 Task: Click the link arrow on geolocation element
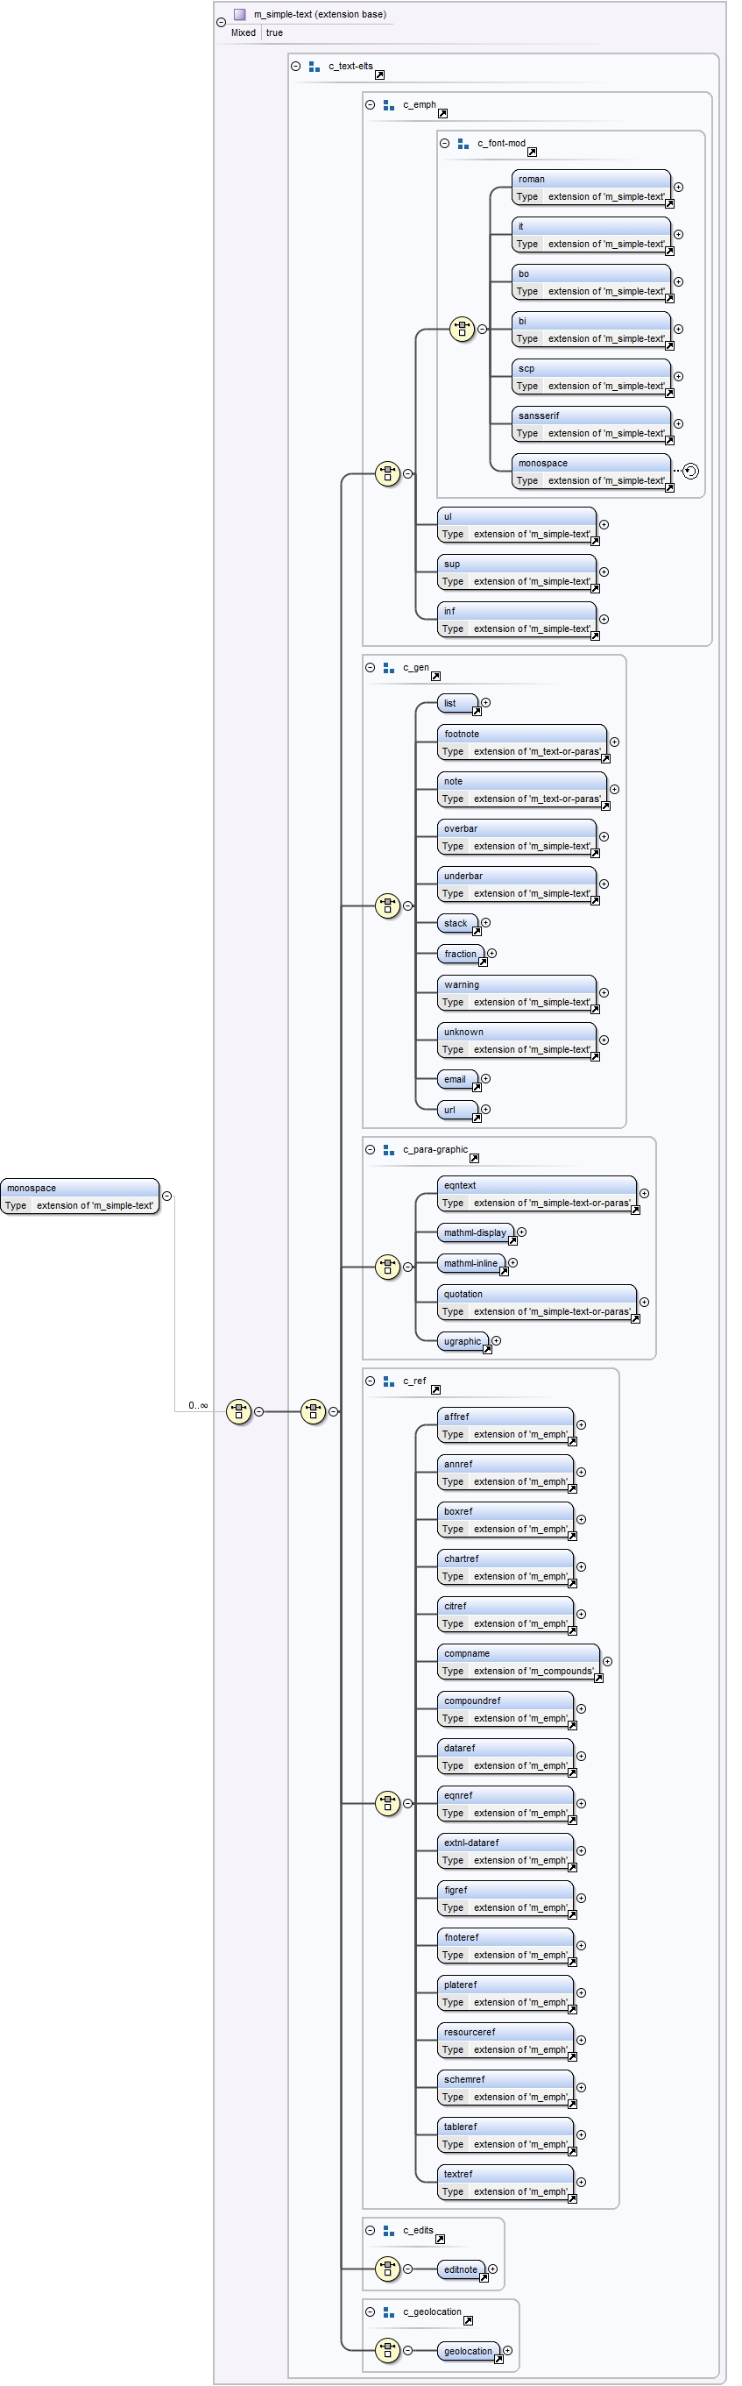pos(498,2358)
